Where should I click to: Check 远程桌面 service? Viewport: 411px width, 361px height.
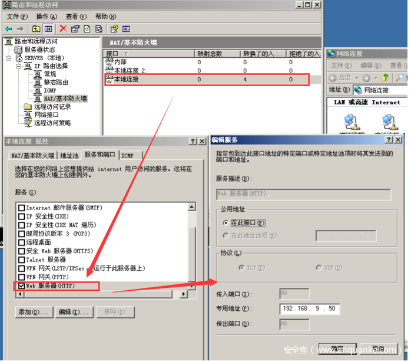[x=22, y=242]
